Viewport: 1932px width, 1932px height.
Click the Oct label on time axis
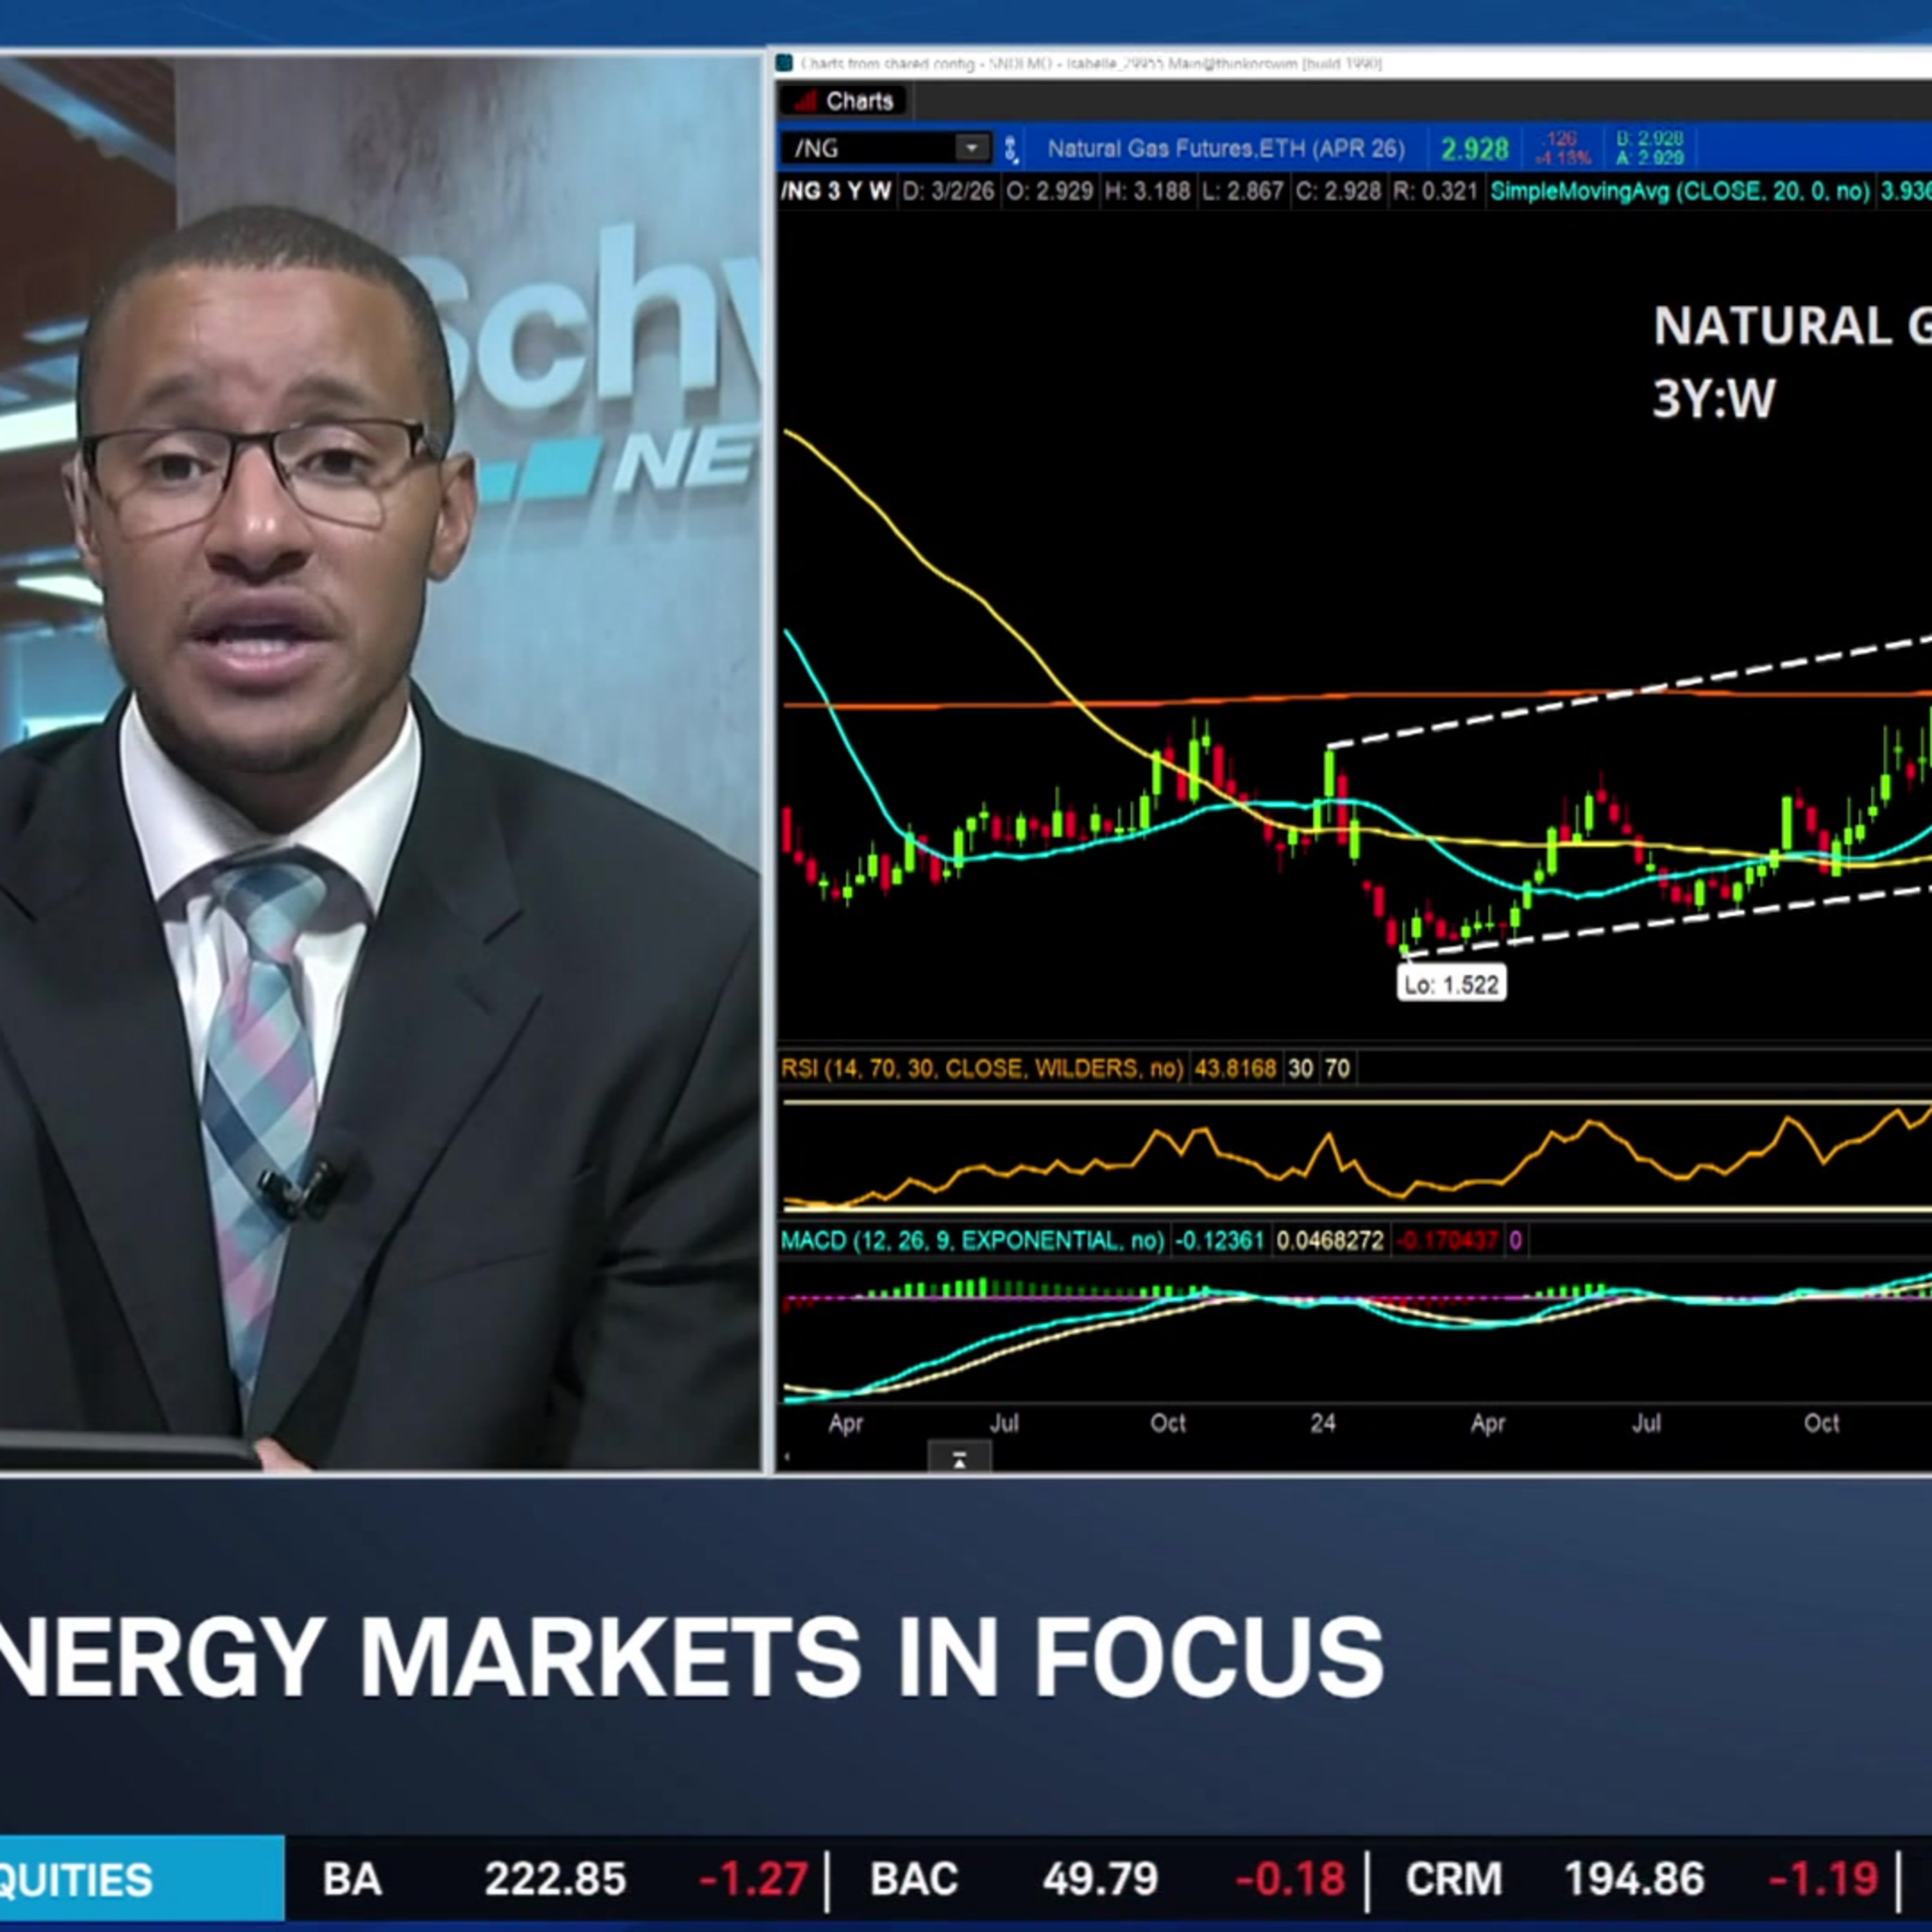point(1167,1422)
